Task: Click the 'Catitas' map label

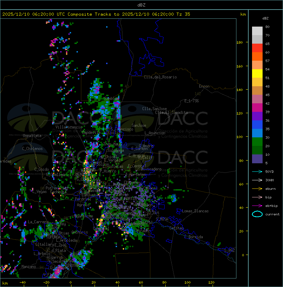Action: click(x=177, y=228)
